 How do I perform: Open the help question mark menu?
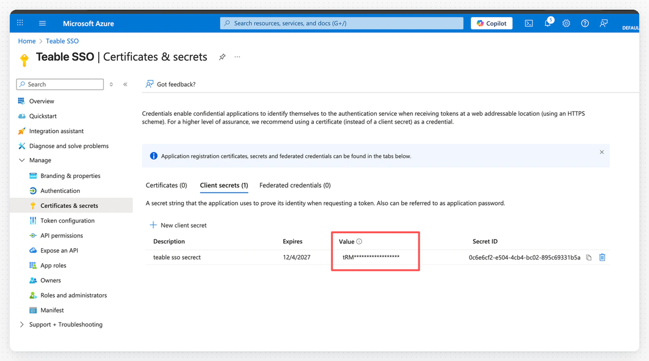(x=585, y=23)
